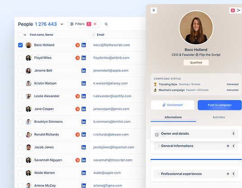The height and width of the screenshot is (188, 242).
Task: Click Becc Holland's large profile photo
Action: coord(196,28)
